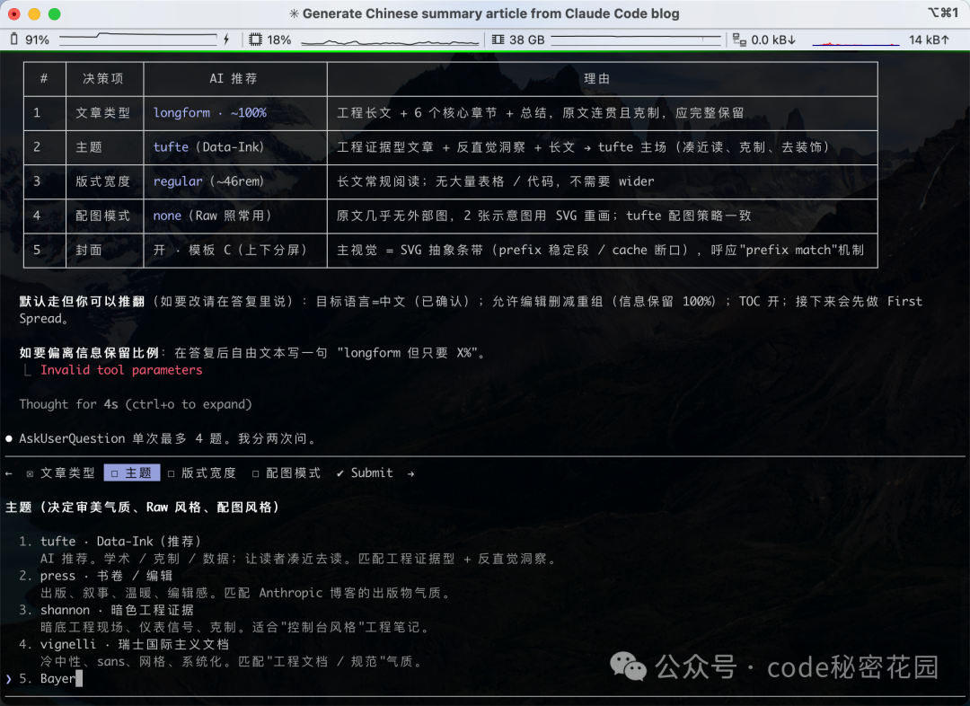Click the window title 'Generate Chinese summary article'
The image size is (970, 706).
pyautogui.click(x=490, y=13)
